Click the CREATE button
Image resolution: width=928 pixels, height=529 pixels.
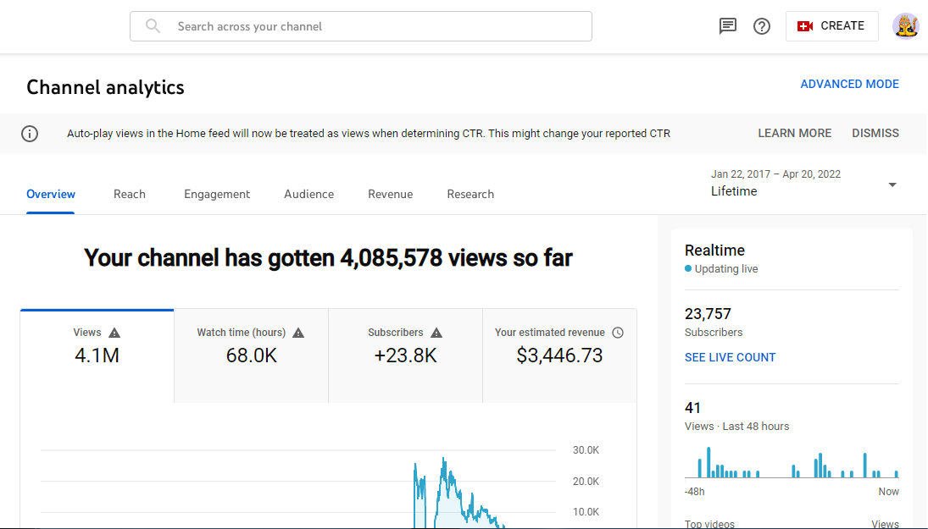point(831,26)
